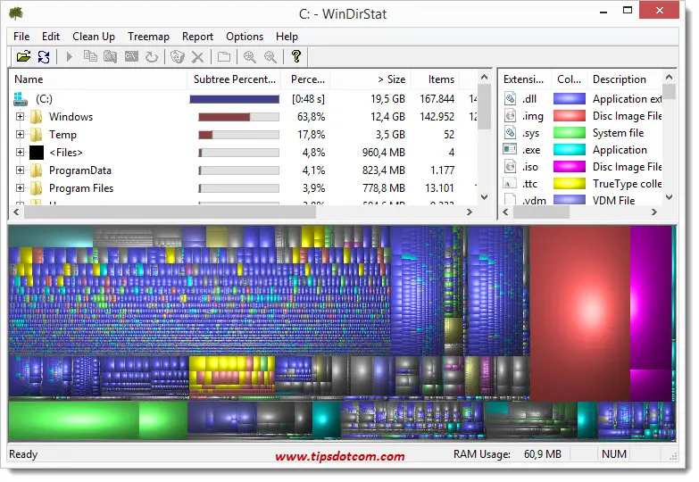Open the Clean Up menu
Image resolution: width=699 pixels, height=482 pixels.
tap(94, 37)
